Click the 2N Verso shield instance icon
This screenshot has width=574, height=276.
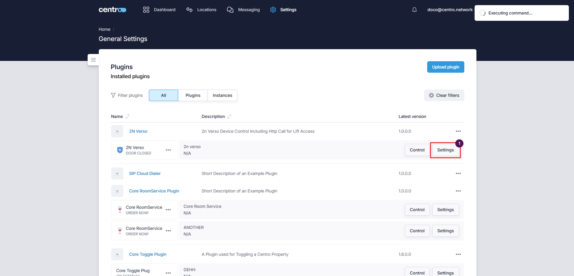point(120,150)
